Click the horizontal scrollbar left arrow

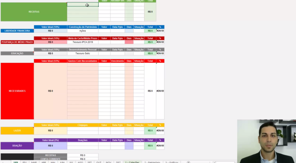point(214,162)
